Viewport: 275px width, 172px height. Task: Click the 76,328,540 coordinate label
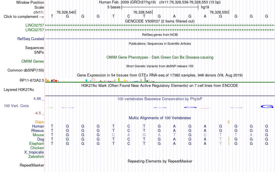click(66, 12)
